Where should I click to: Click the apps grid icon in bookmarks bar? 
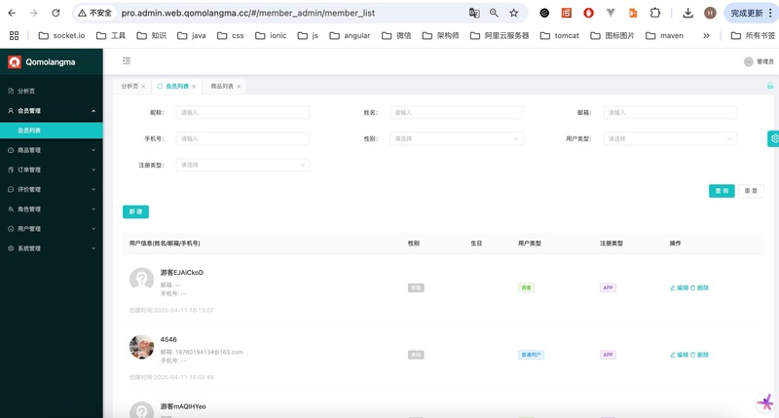[x=14, y=35]
